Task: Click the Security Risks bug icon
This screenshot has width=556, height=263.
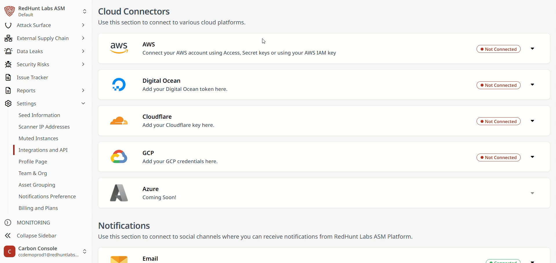Action: (8, 64)
